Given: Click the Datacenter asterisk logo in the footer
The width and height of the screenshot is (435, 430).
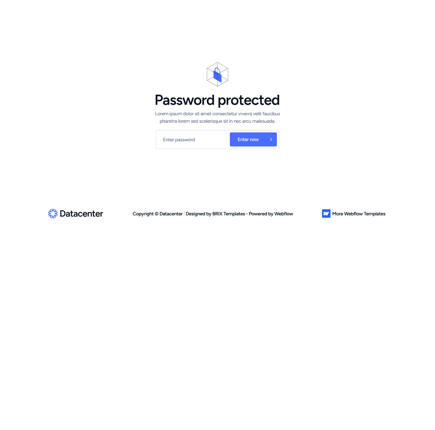Looking at the screenshot, I should 53,213.
